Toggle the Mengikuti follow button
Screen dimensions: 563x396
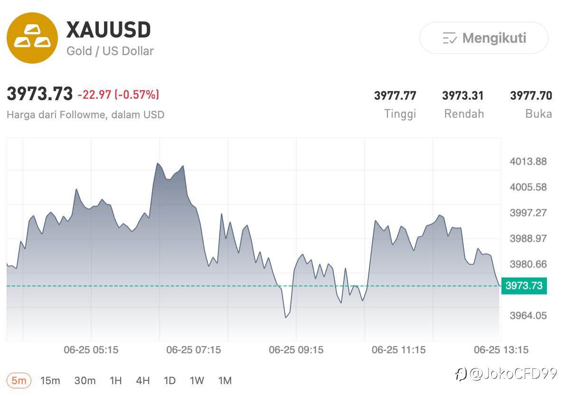pyautogui.click(x=484, y=38)
